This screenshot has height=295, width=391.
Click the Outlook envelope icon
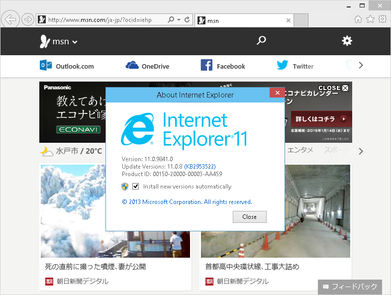[x=46, y=65]
